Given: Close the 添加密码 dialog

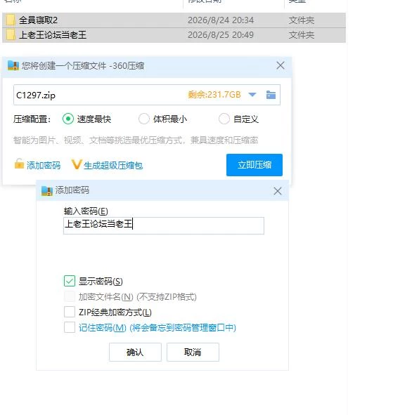Looking at the screenshot, I should click(x=278, y=191).
